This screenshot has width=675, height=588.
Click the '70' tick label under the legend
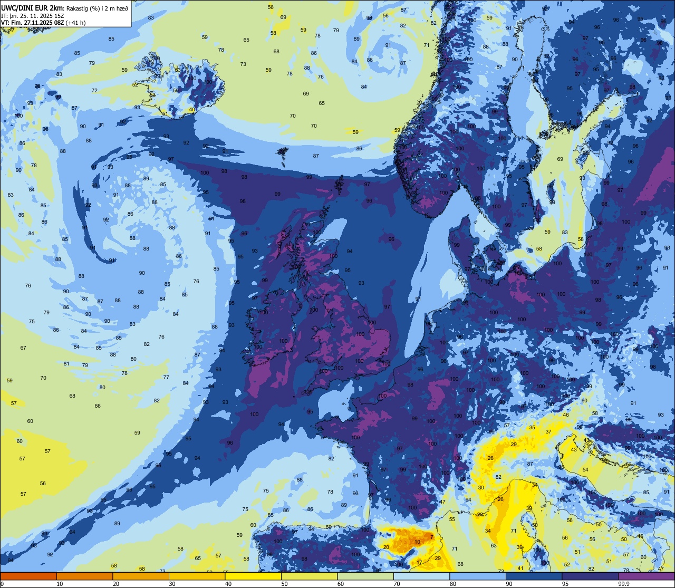[x=397, y=584]
